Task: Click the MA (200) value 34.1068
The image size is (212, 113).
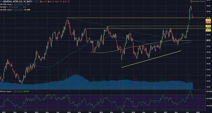Action: 27,10
